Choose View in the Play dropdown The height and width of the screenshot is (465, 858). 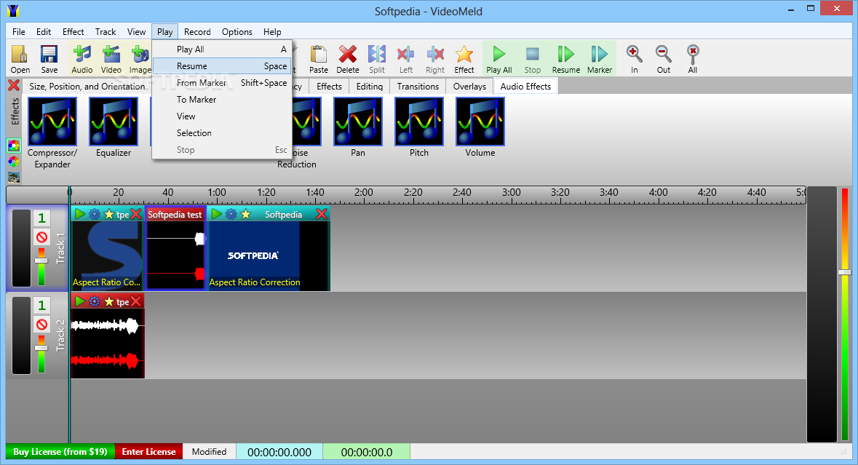(x=222, y=116)
